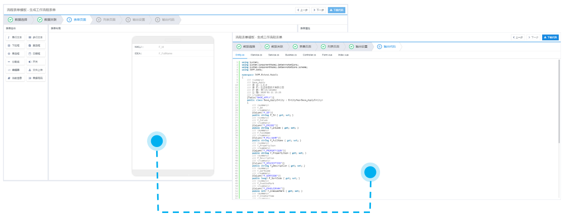
Task: Open the IService.cs code tab
Action: point(256,54)
